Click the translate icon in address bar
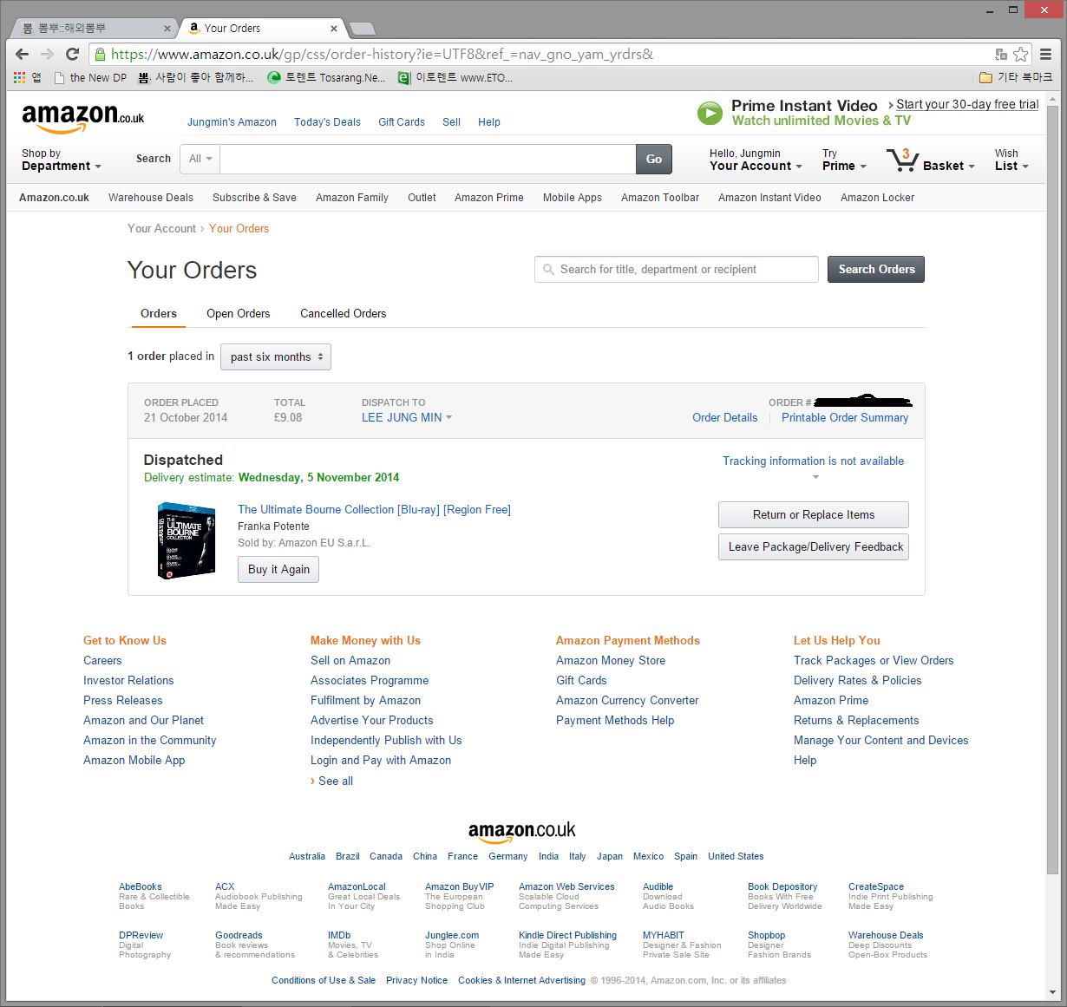This screenshot has width=1067, height=1007. [x=1001, y=54]
